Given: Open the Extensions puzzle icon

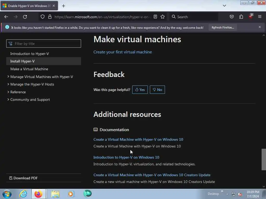Looking at the screenshot, I should tap(241, 17).
